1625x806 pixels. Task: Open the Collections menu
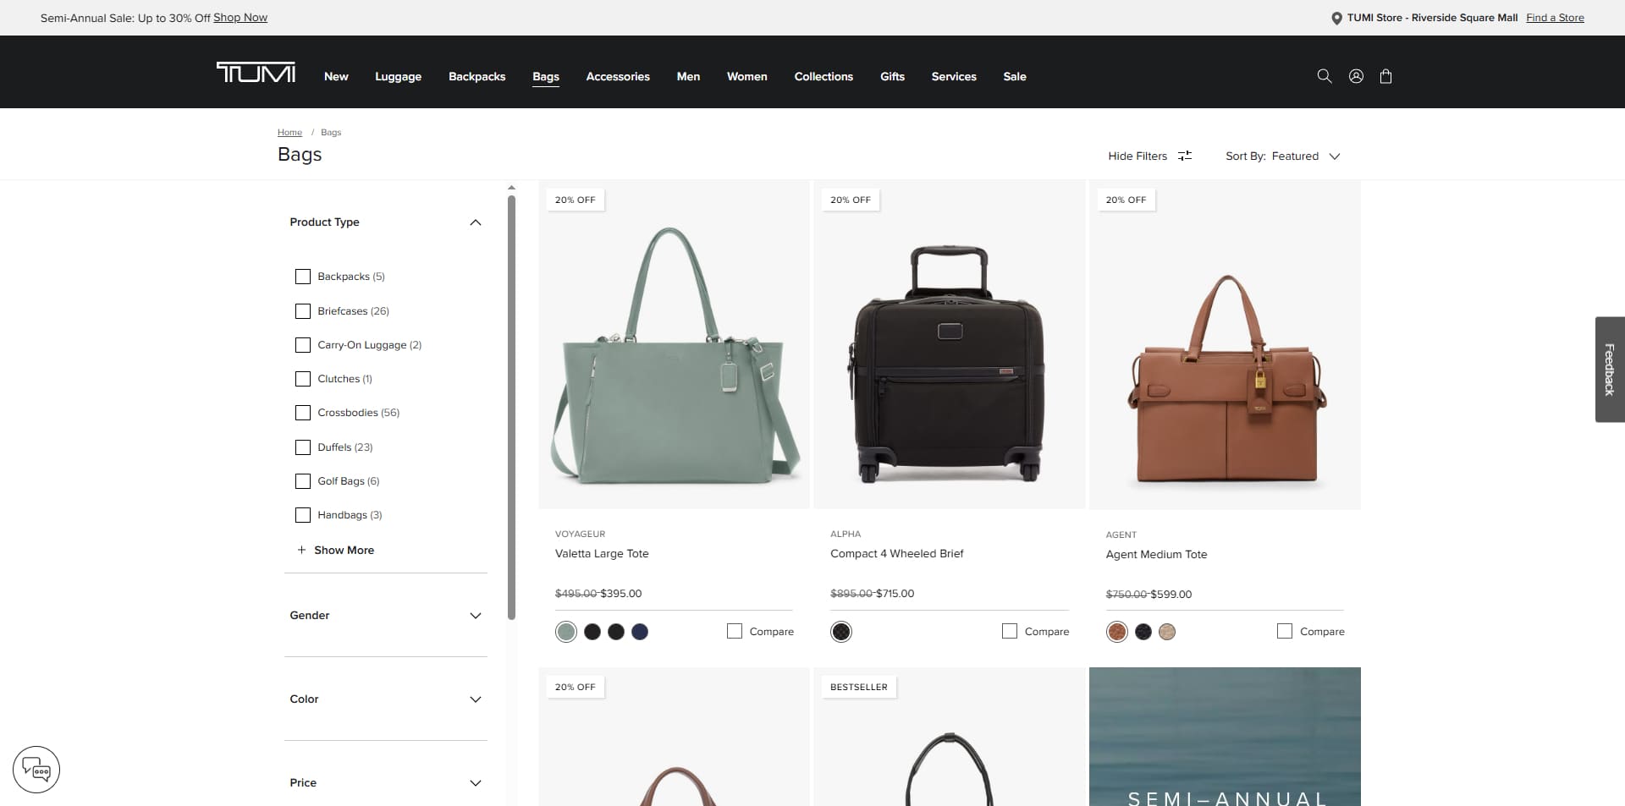(824, 76)
